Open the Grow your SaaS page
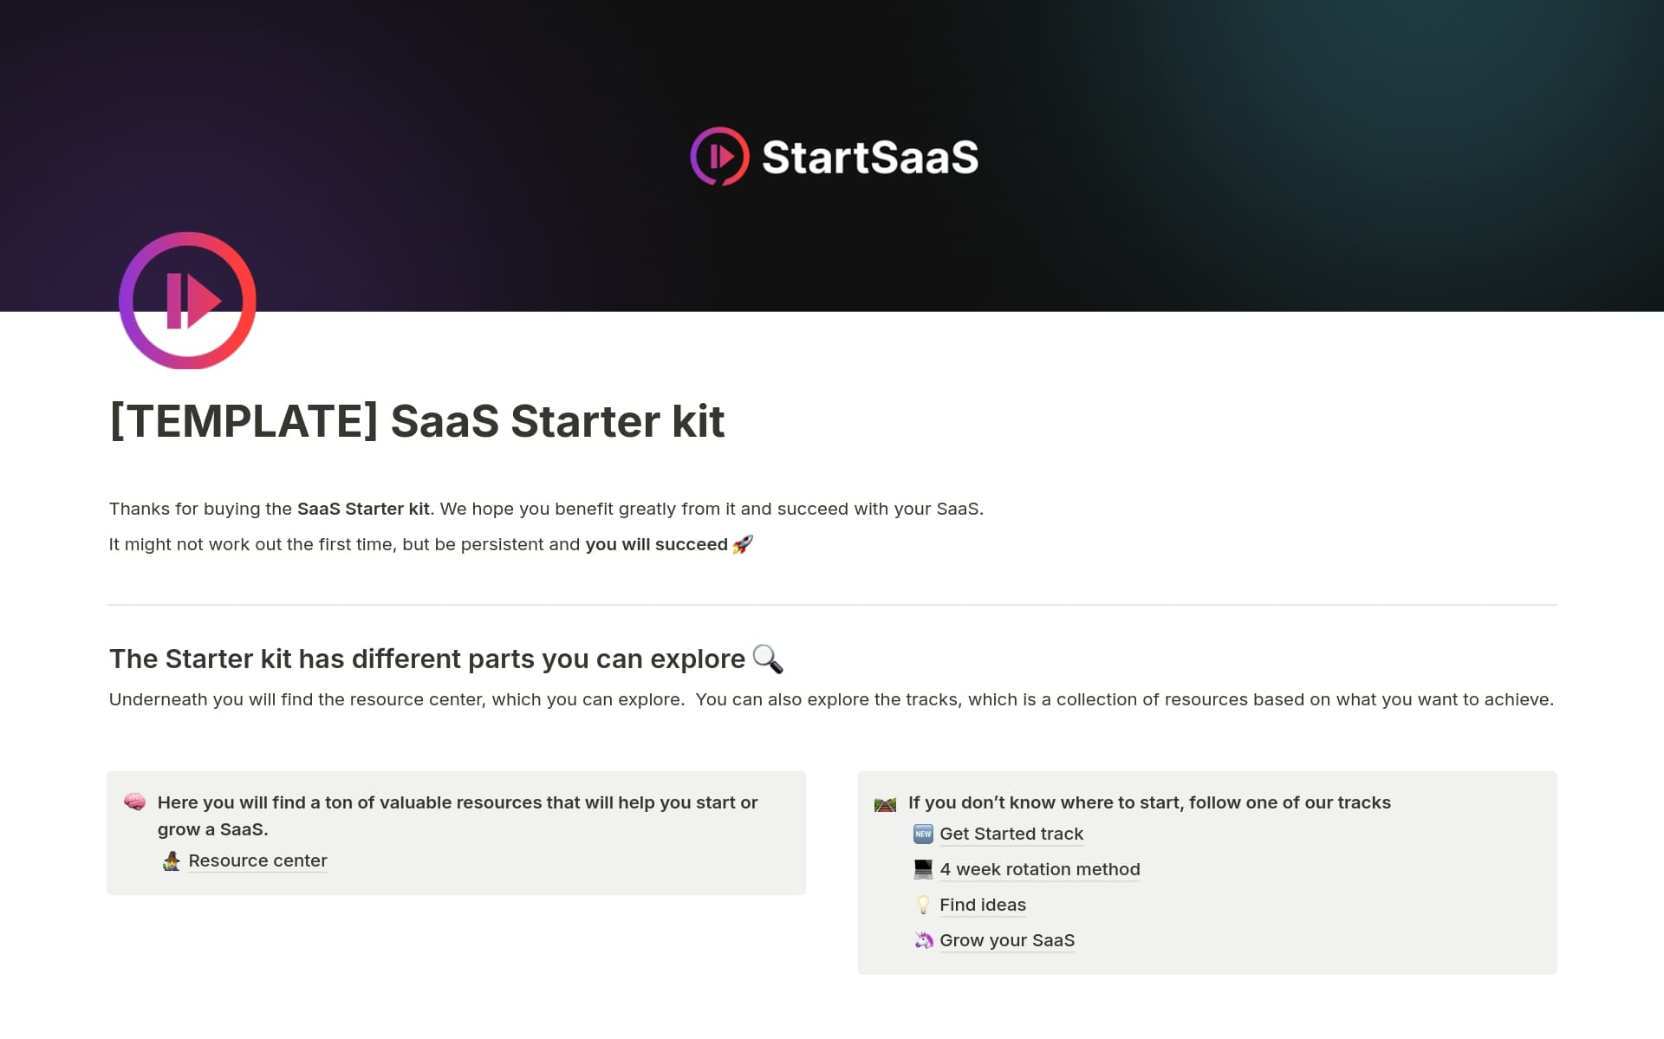 coord(1007,940)
